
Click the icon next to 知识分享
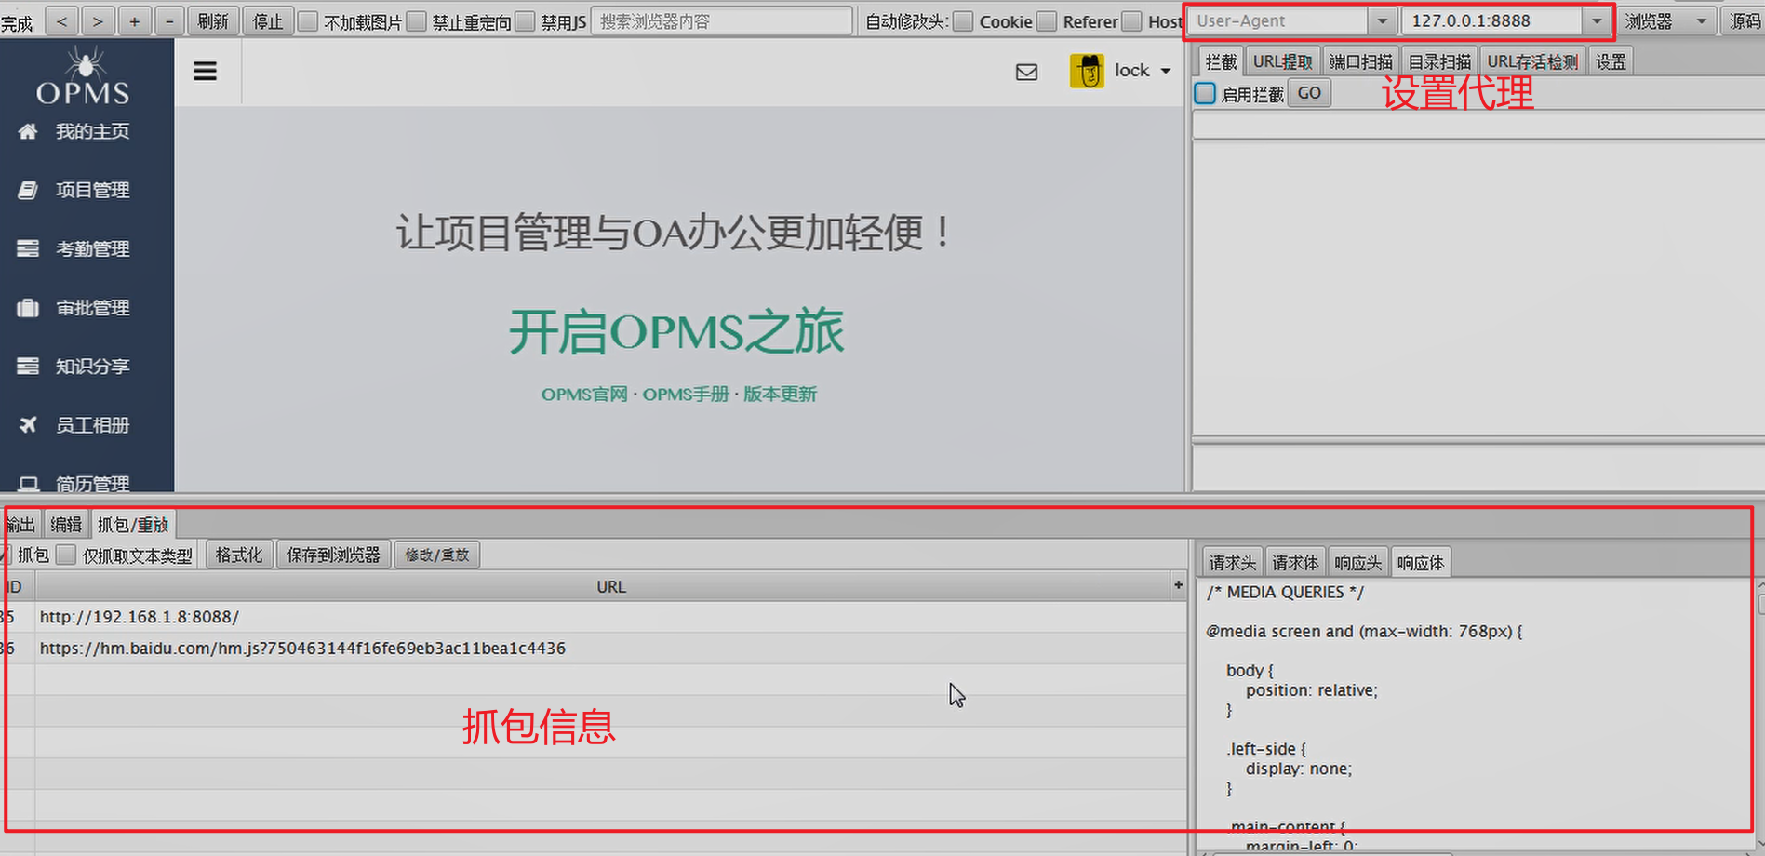click(28, 366)
